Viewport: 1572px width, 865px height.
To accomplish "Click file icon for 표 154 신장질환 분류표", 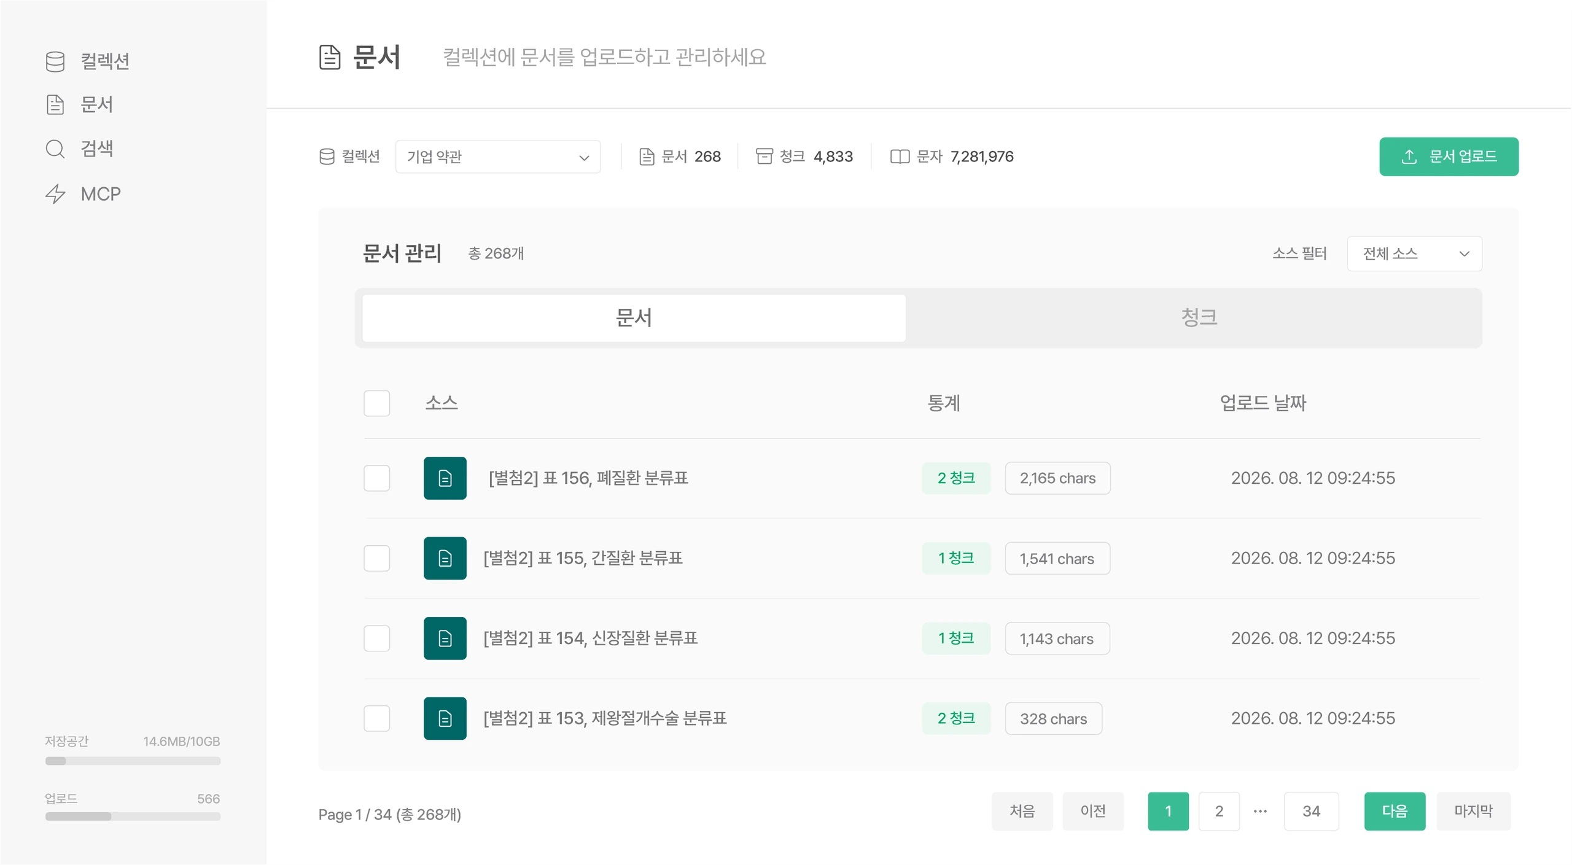I will coord(445,638).
